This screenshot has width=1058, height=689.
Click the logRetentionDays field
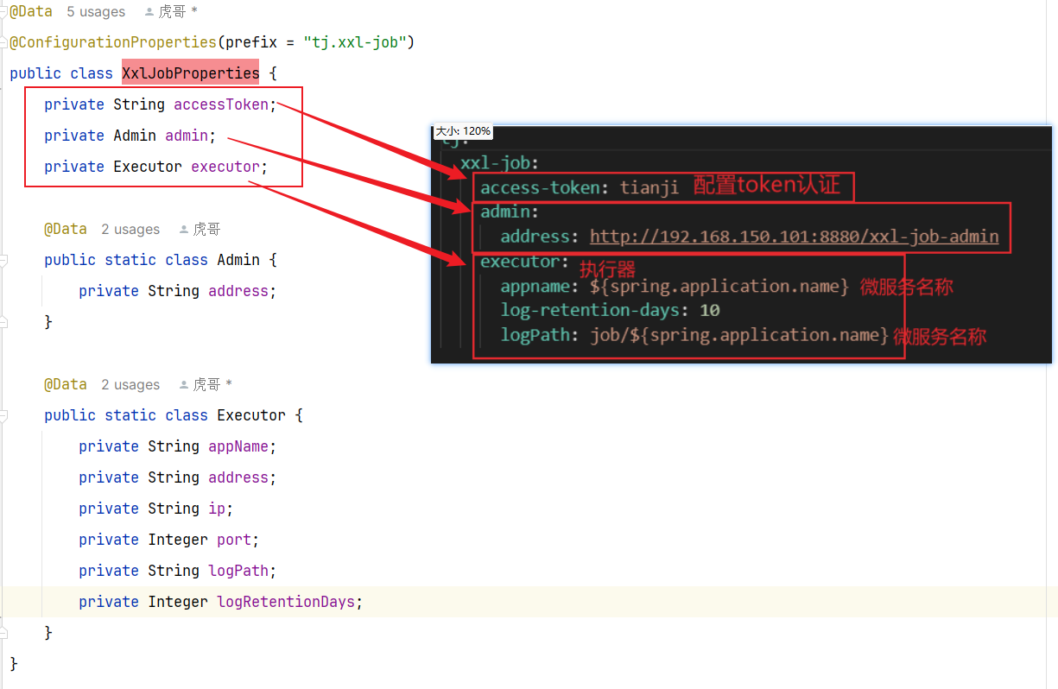[x=286, y=602]
